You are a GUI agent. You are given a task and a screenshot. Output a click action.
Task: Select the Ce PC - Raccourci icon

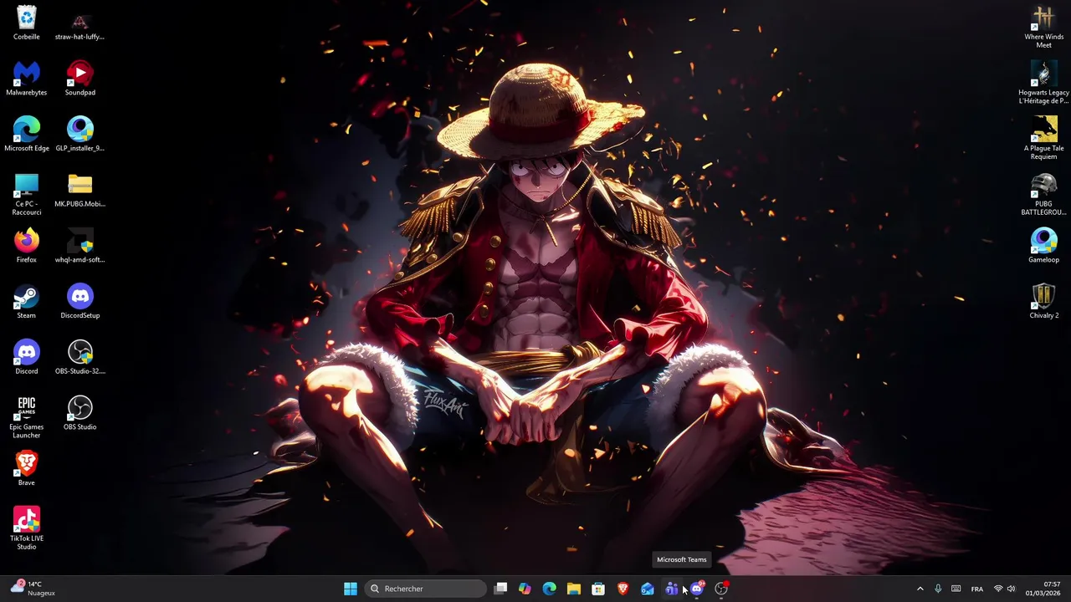[x=27, y=194]
